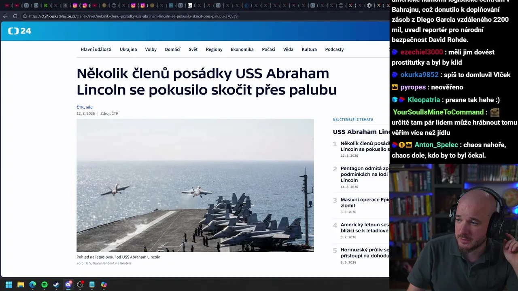
Task: Launch Microsoft Edge from the taskbar
Action: pos(32,285)
